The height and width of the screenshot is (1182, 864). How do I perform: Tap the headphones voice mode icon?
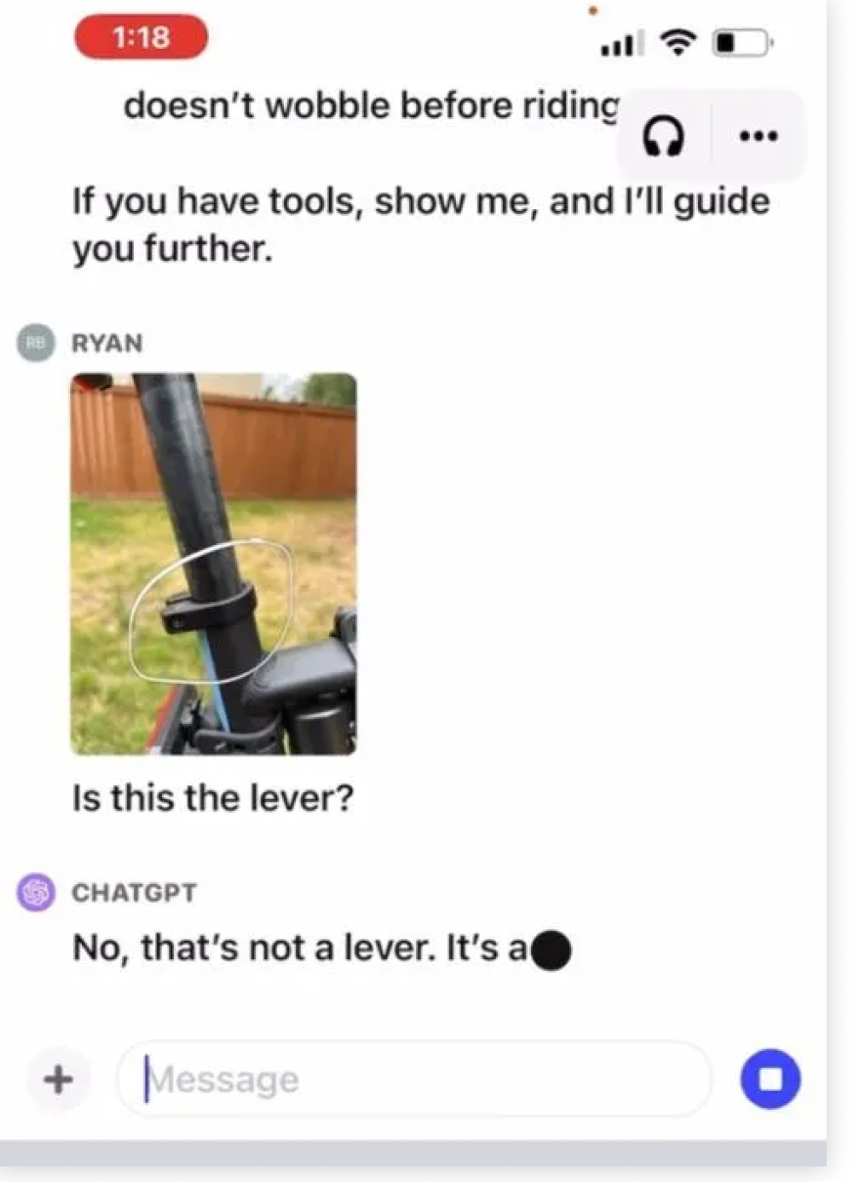pos(664,138)
